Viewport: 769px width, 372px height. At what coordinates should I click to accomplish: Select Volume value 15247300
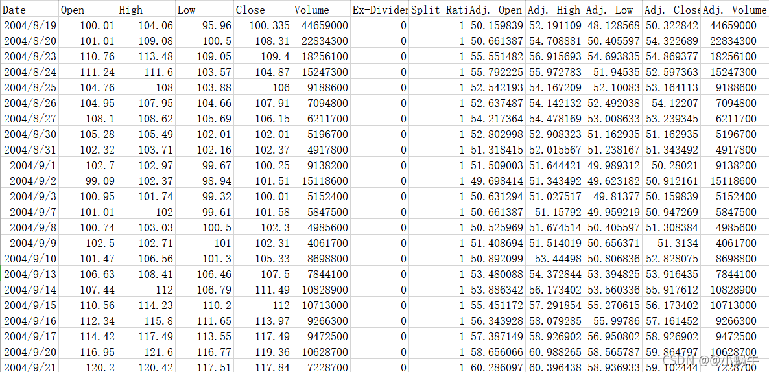click(x=322, y=72)
